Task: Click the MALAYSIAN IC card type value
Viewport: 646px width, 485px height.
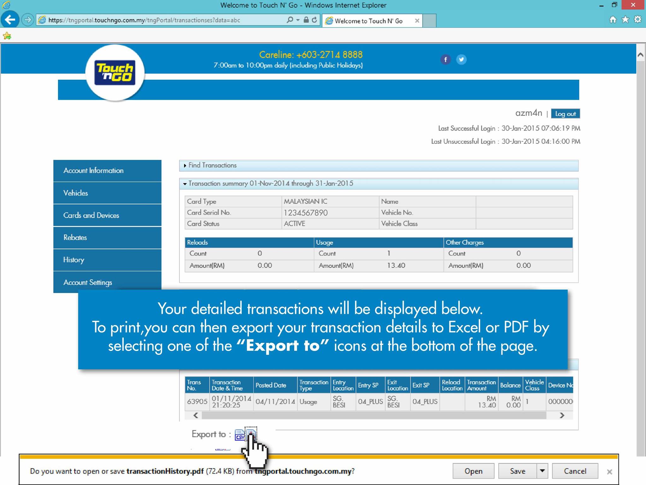Action: (305, 202)
